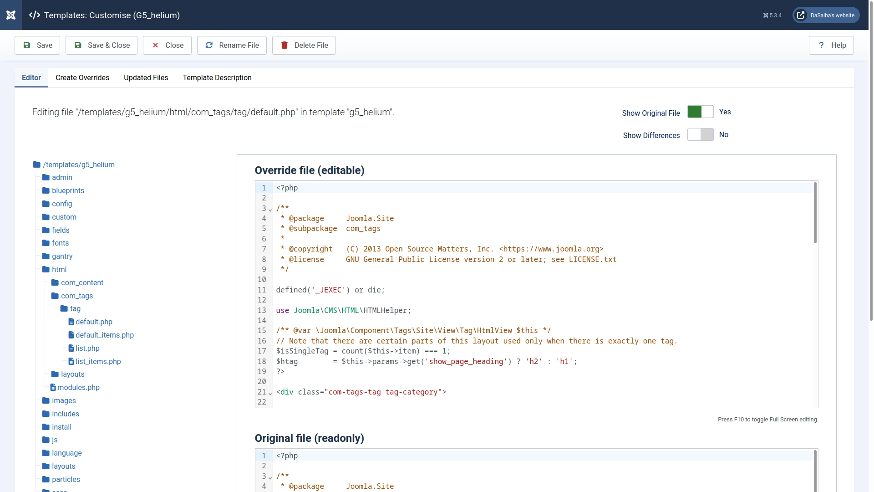Fold the comment block at line 3
The width and height of the screenshot is (874, 492).
[x=269, y=210]
